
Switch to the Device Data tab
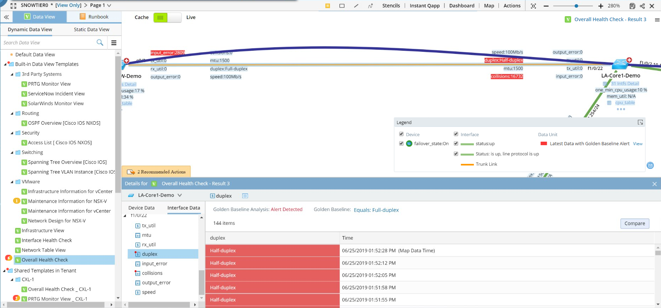pyautogui.click(x=141, y=208)
